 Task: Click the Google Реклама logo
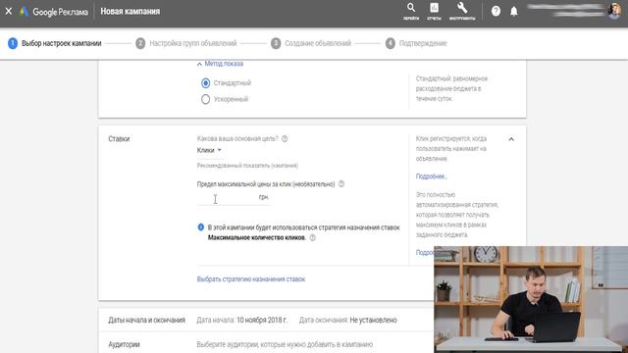point(53,12)
